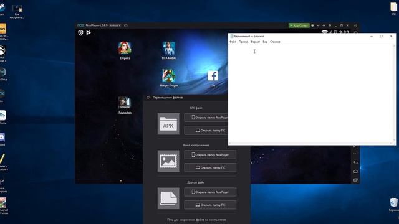
Task: Click the small icon next to Android 4 label
Action: pos(126,26)
